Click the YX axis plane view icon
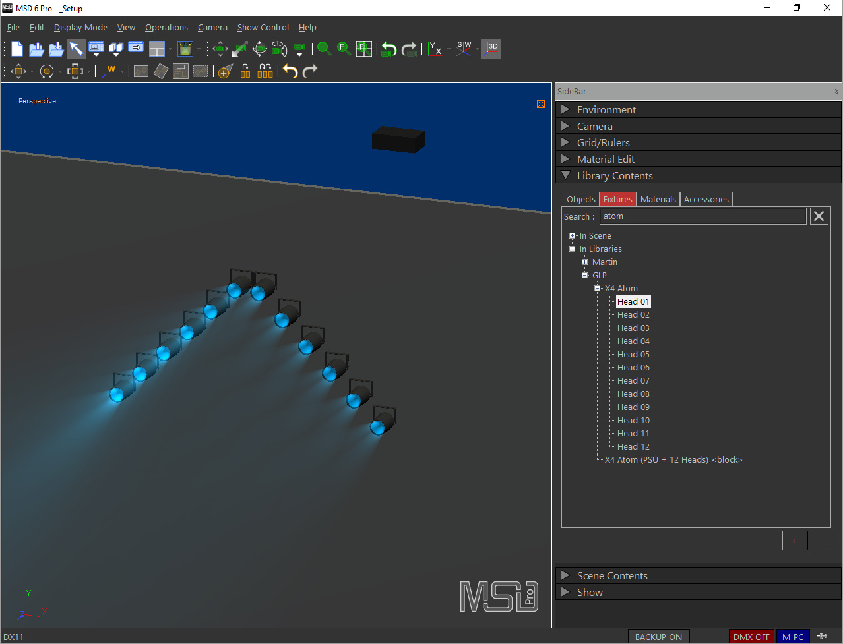This screenshot has height=644, width=843. point(435,49)
